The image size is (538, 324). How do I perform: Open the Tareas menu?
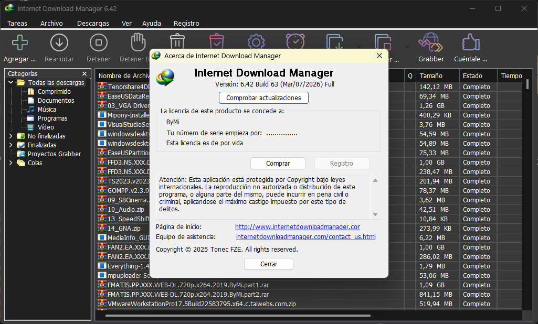[x=17, y=23]
